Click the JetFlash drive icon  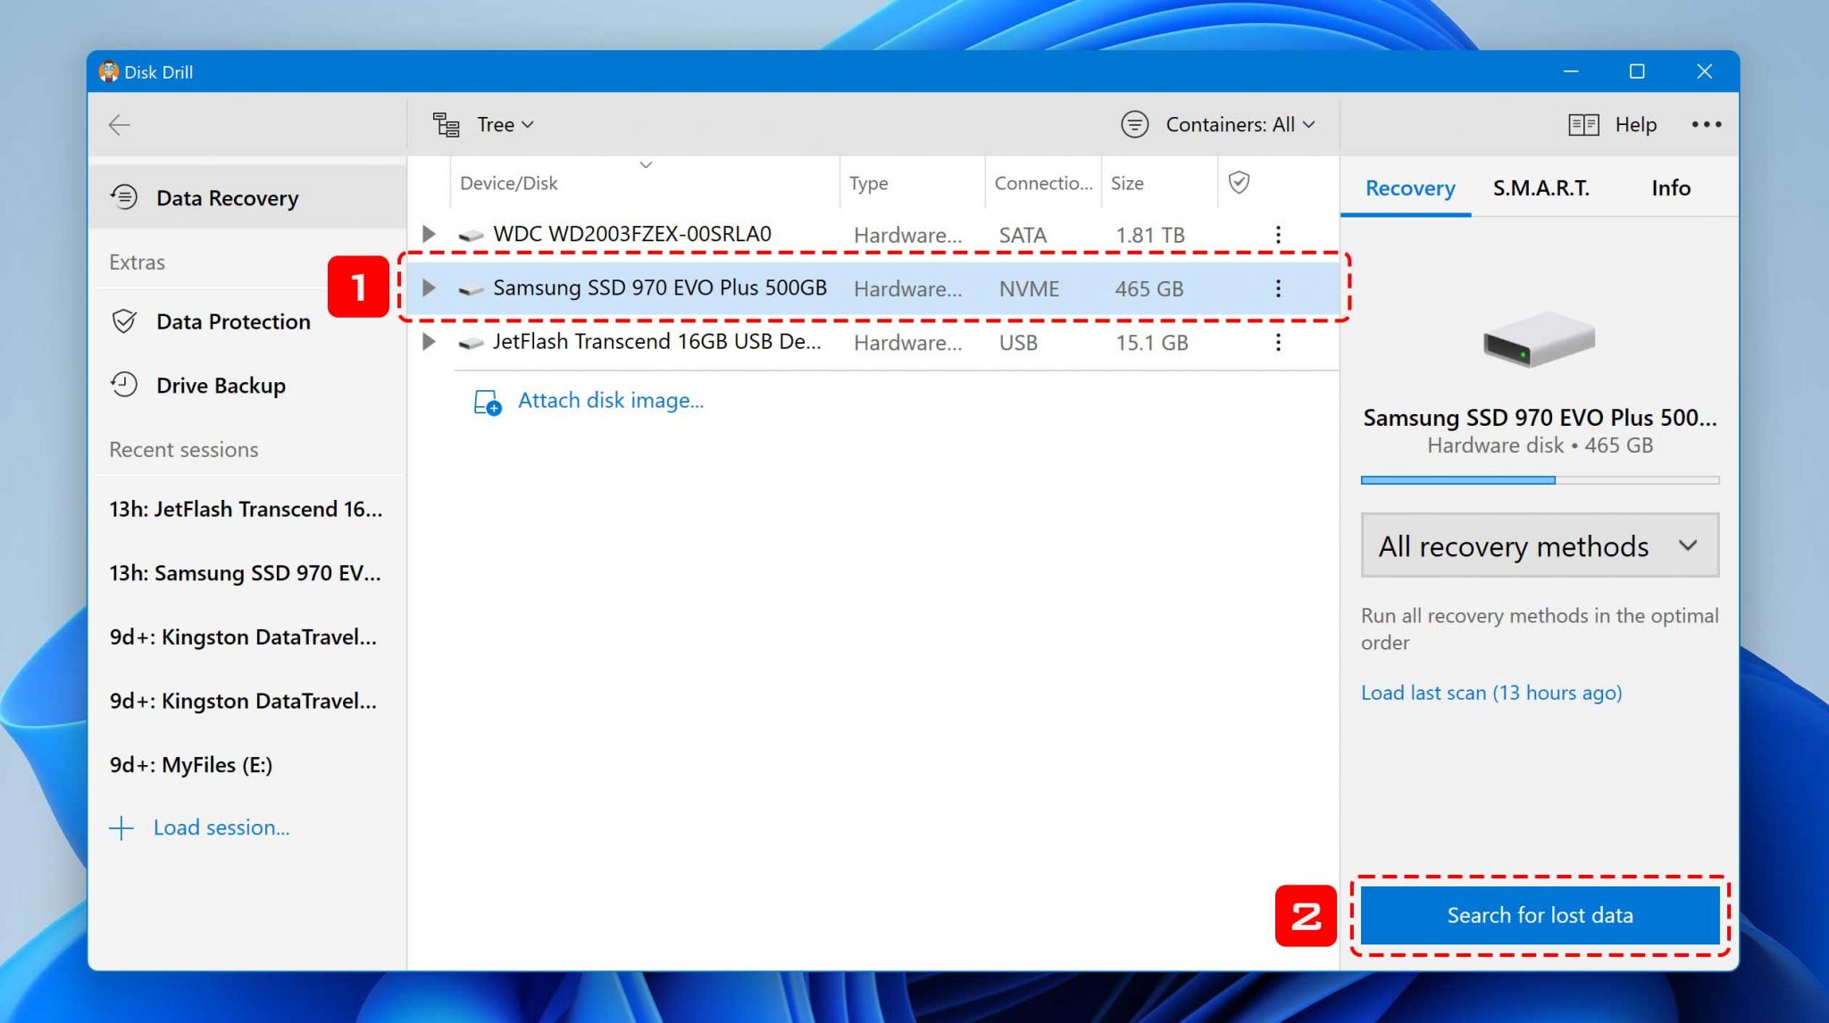[x=471, y=343]
